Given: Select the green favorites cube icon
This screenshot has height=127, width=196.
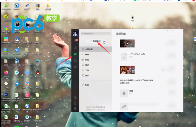Looking at the screenshot, I should point(75,54).
